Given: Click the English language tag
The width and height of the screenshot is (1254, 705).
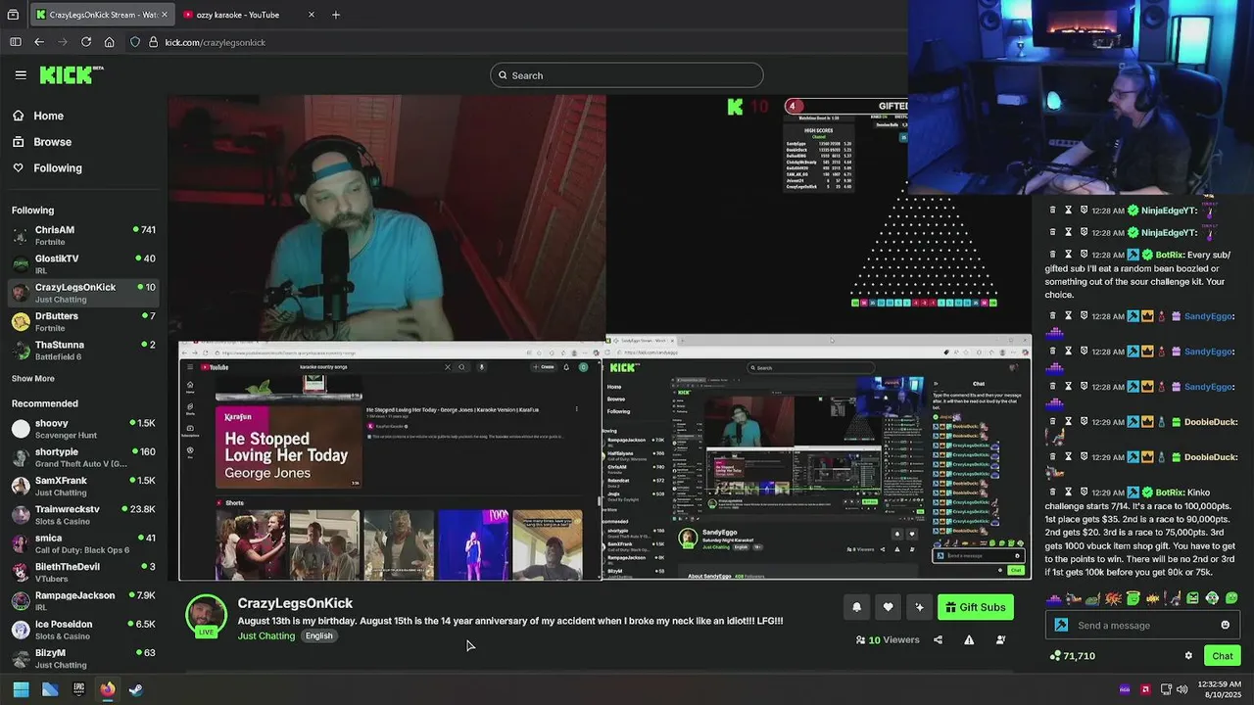Looking at the screenshot, I should pos(318,635).
